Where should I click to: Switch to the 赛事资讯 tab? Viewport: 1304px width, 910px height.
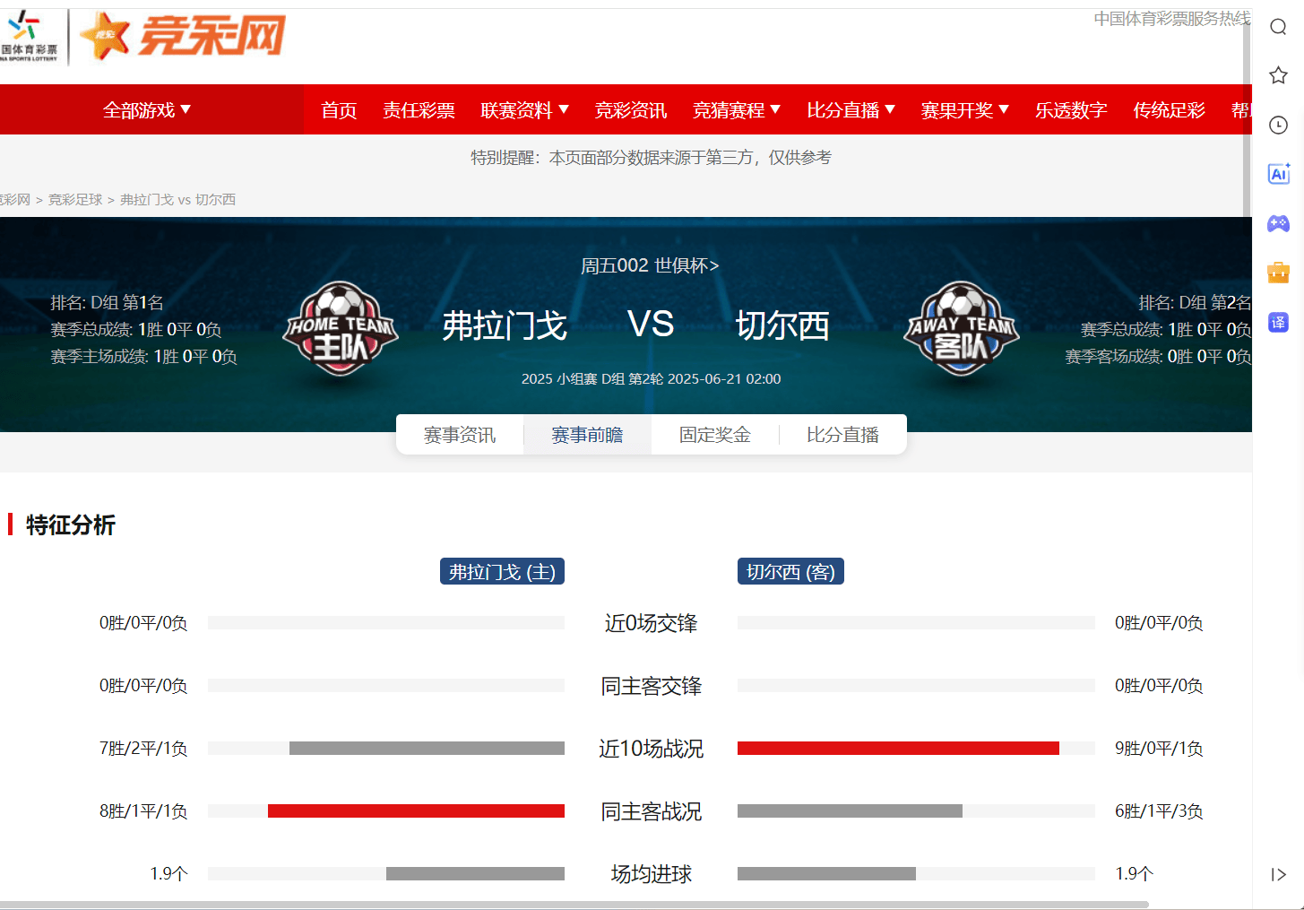pyautogui.click(x=459, y=435)
